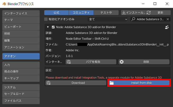Viewport: 173px width, 107px height.
Task: Open the テーマ preferences section
Action: point(21,20)
